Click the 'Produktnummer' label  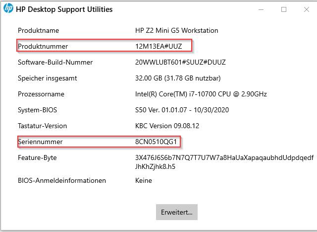click(43, 46)
